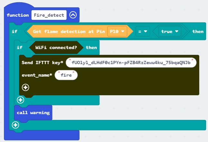Click the then keyword after WiFi connected?
The height and width of the screenshot is (142, 208).
pyautogui.click(x=91, y=47)
